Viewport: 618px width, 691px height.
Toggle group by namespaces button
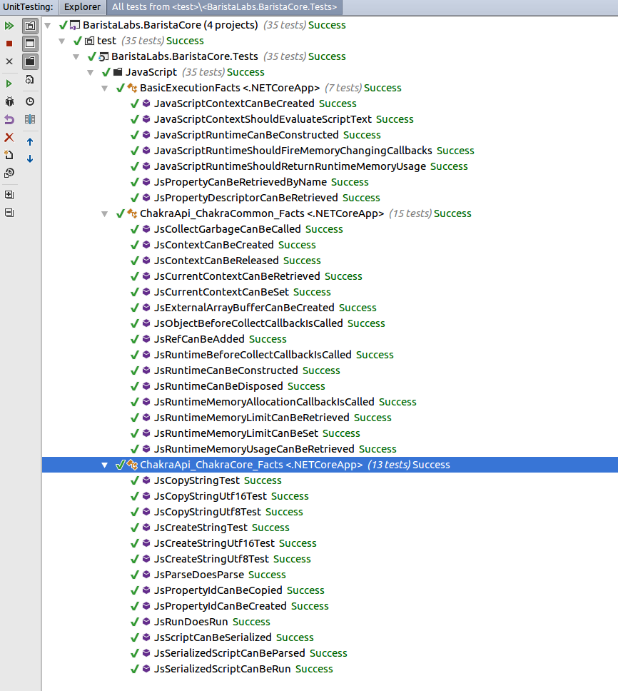30,44
